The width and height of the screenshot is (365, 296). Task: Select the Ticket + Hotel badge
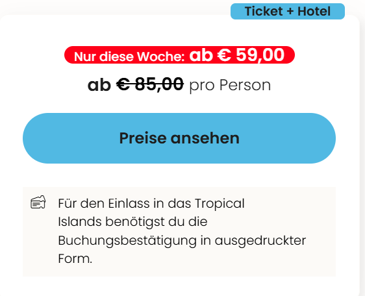pyautogui.click(x=288, y=11)
